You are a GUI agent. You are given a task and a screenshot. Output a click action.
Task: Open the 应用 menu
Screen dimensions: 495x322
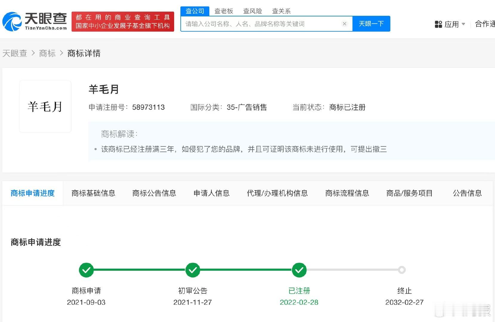pos(450,24)
